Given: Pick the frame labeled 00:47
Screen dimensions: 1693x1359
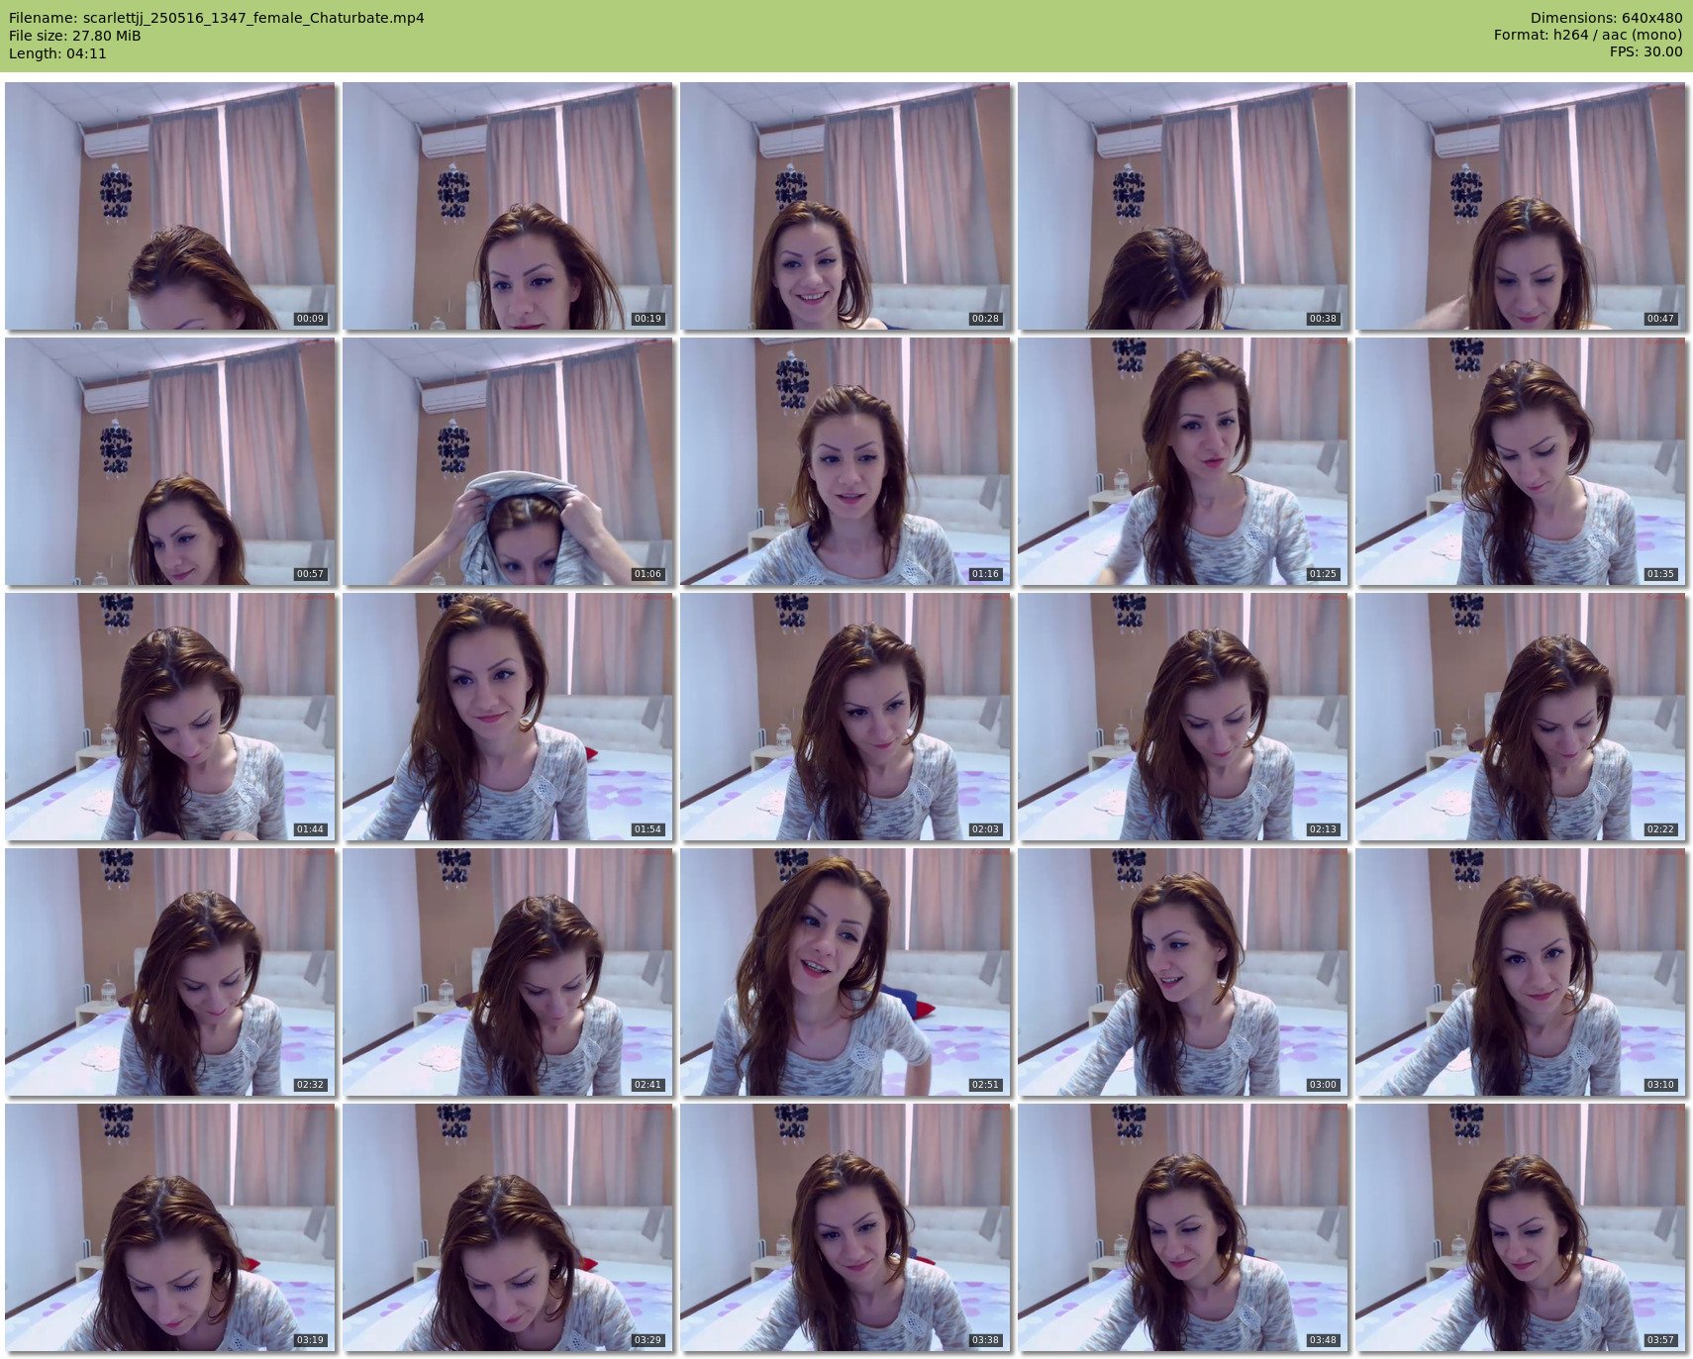Looking at the screenshot, I should (1521, 206).
